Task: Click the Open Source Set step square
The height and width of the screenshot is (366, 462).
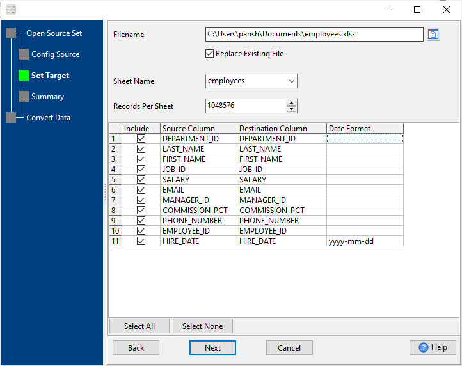Action: [x=11, y=33]
